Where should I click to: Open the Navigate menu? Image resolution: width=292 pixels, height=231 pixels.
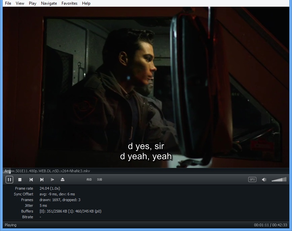pos(49,3)
